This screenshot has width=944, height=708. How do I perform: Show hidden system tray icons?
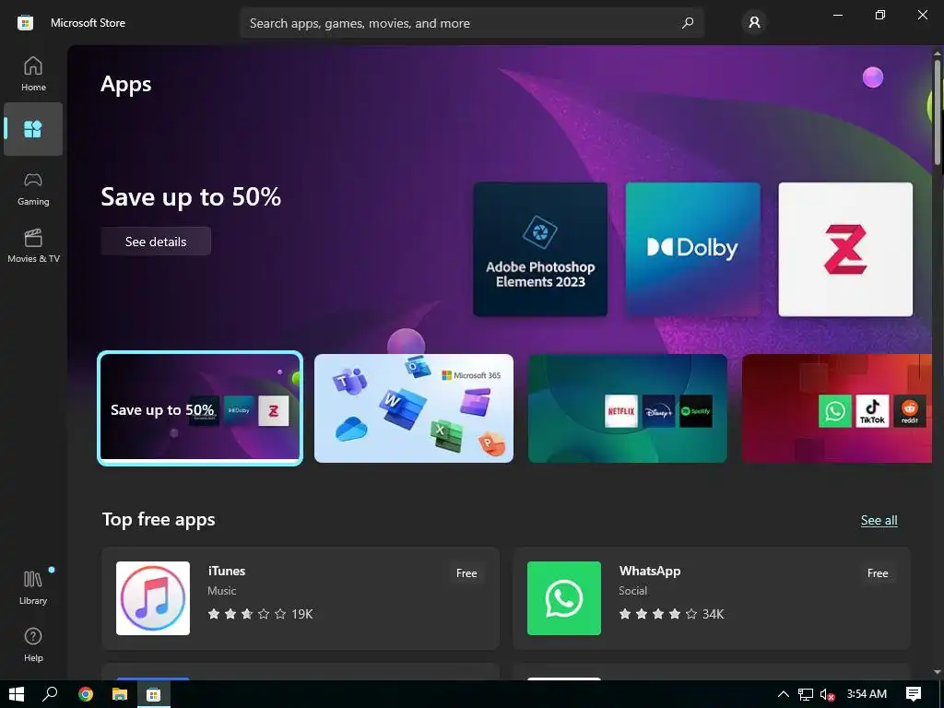pos(784,694)
